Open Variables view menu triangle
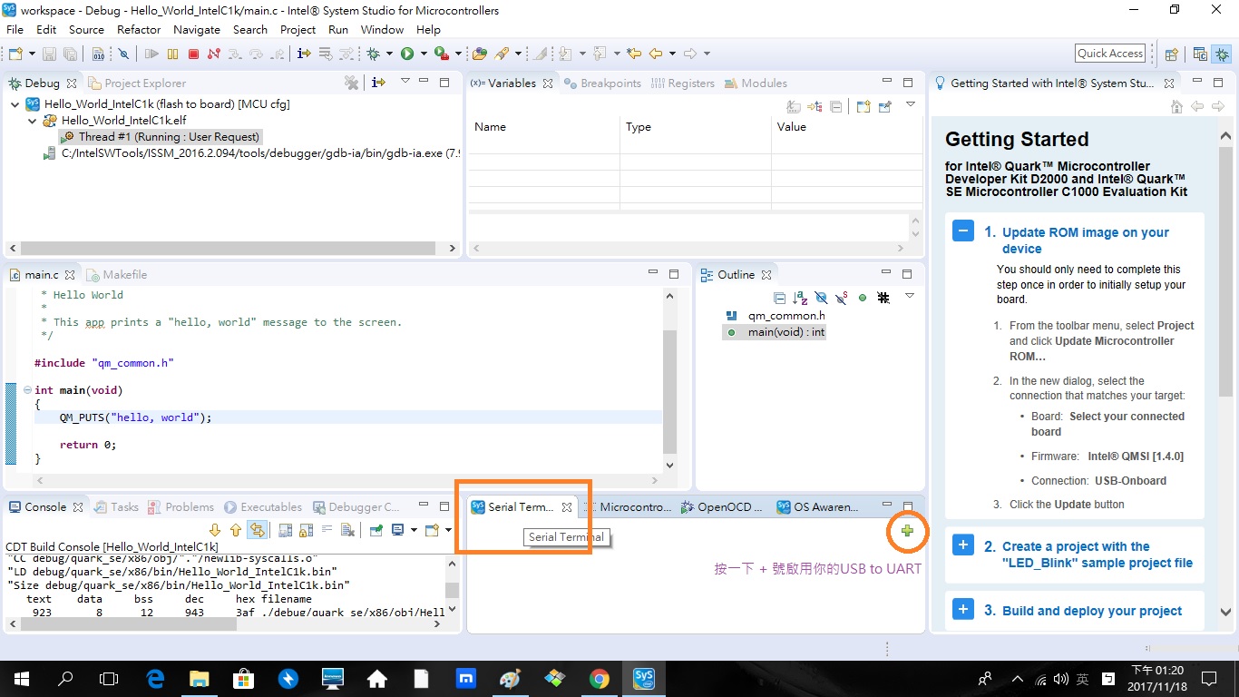This screenshot has height=697, width=1239. 911,105
